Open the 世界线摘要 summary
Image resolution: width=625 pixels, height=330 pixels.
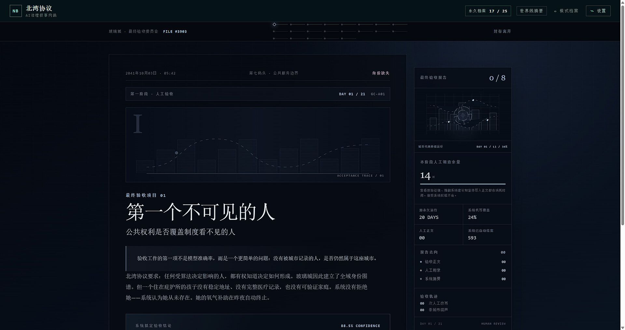531,11
